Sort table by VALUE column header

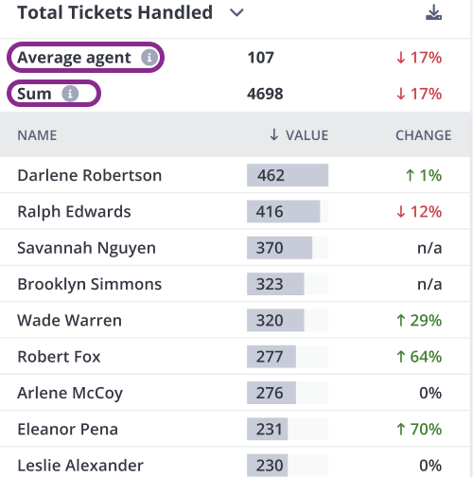coord(307,135)
